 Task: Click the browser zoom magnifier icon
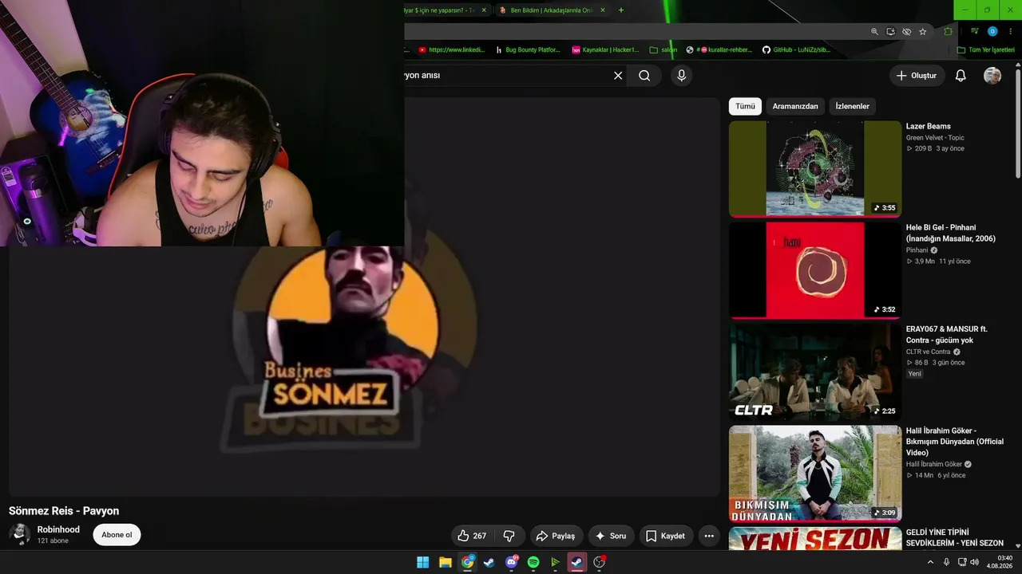(874, 32)
